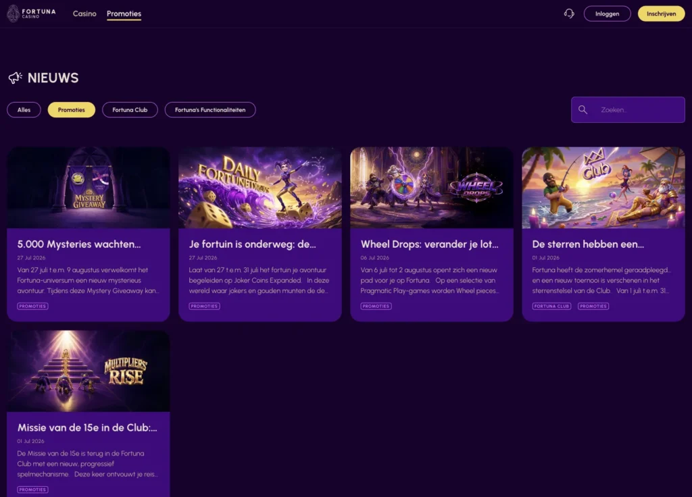The width and height of the screenshot is (692, 497).
Task: Select the Promoties filter chip
Action: 72,110
